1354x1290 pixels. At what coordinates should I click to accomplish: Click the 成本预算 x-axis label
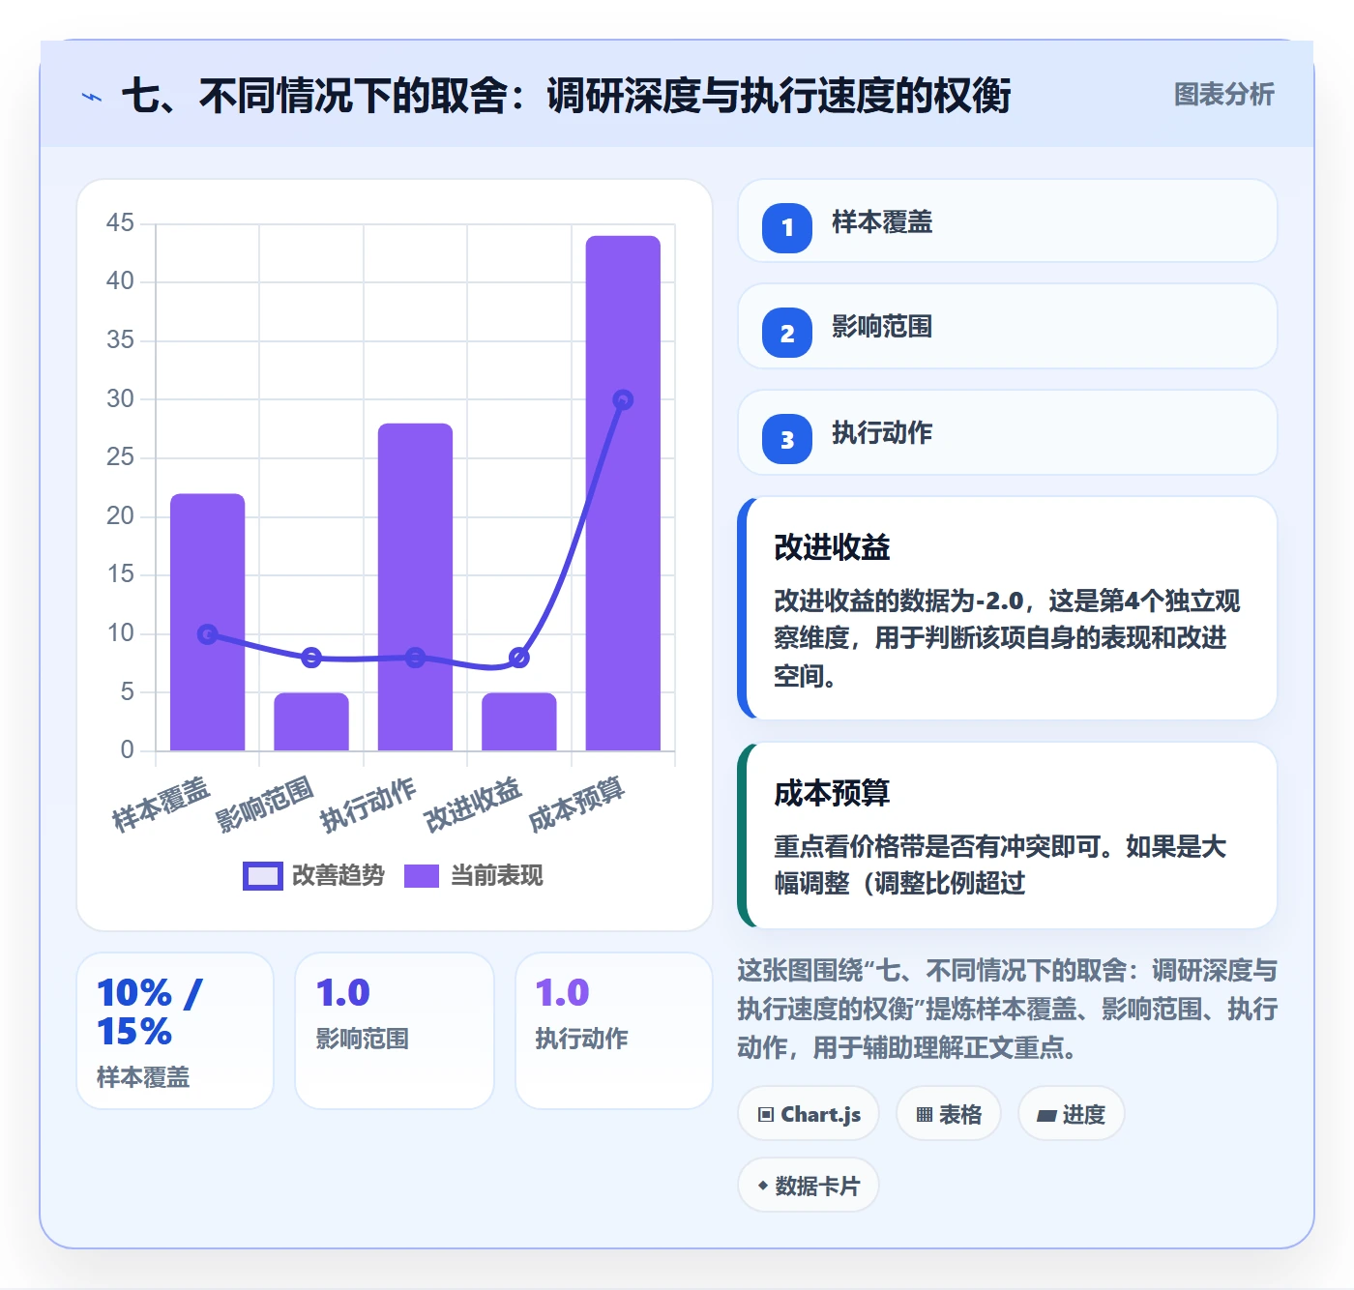coord(577,805)
